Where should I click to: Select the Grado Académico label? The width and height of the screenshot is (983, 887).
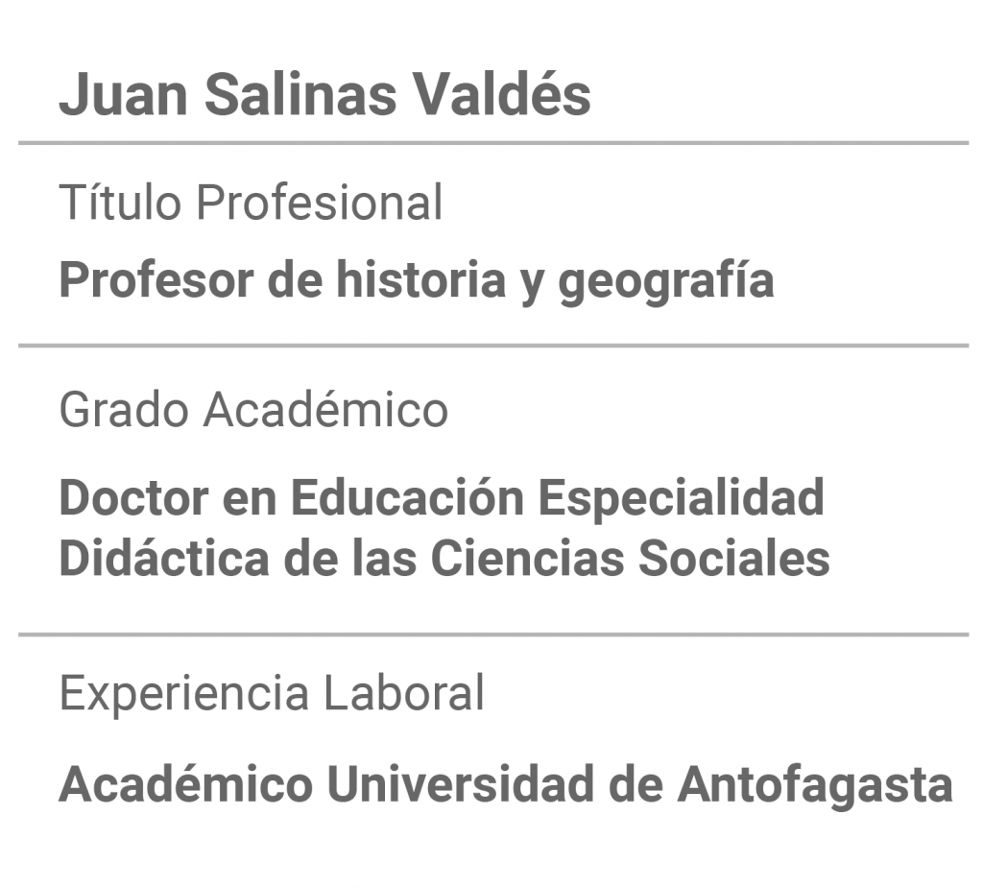(x=253, y=409)
